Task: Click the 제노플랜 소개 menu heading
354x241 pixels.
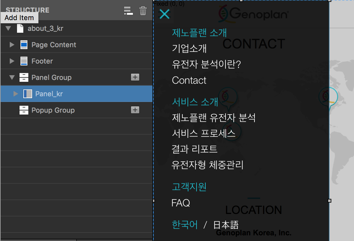Action: pyautogui.click(x=199, y=33)
